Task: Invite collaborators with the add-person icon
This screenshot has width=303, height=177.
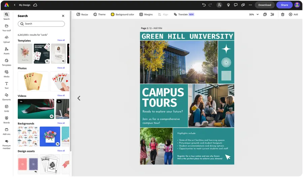Action: click(x=219, y=5)
